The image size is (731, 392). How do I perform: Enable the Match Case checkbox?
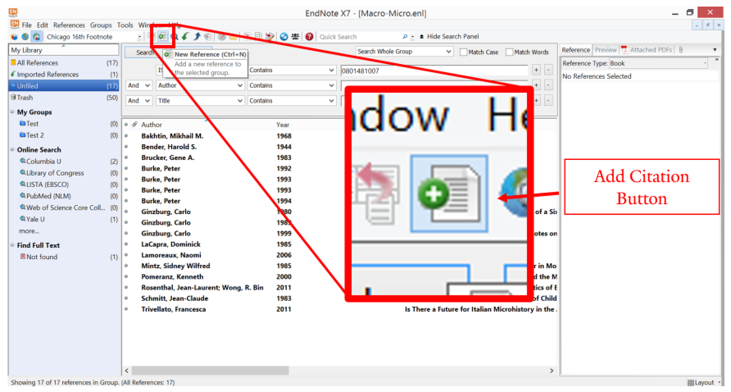point(463,52)
